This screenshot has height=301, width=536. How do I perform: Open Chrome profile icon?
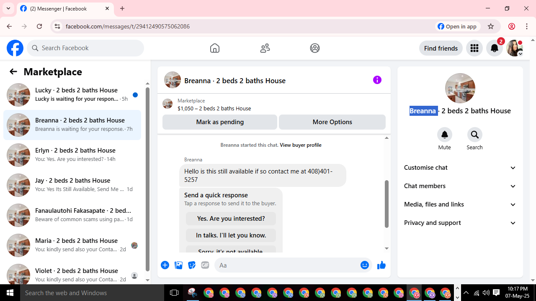[511, 26]
